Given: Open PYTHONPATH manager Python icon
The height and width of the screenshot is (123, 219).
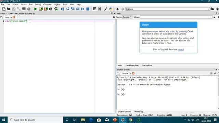Looking at the screenshot, I should 111,9.
